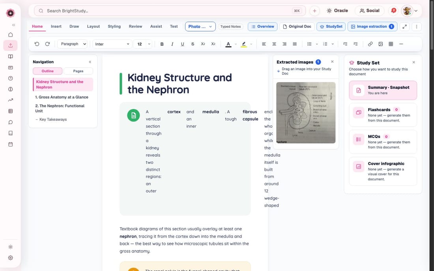Open the Layout tab
The width and height of the screenshot is (434, 271).
point(93,26)
